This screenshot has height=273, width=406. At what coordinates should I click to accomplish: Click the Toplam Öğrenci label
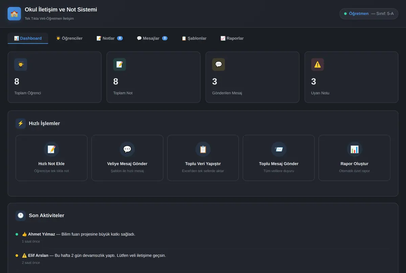[x=27, y=93]
